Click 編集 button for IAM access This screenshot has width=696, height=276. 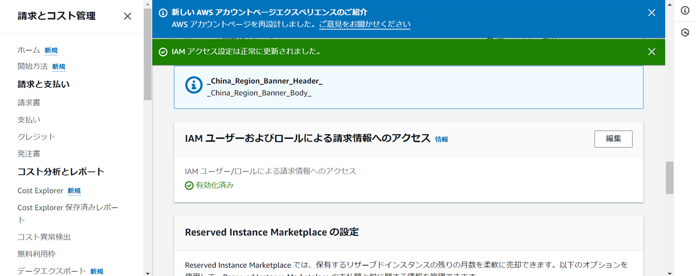click(x=613, y=139)
